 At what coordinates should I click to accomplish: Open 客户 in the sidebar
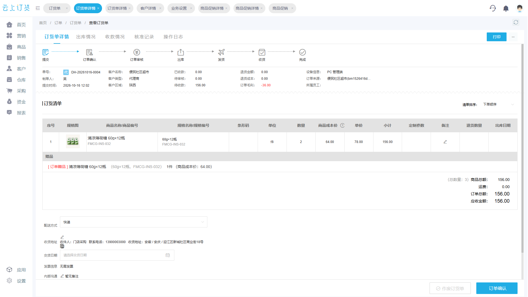16,69
